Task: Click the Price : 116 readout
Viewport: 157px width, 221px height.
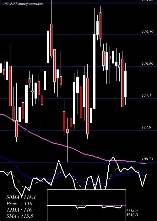Action: tap(19, 204)
